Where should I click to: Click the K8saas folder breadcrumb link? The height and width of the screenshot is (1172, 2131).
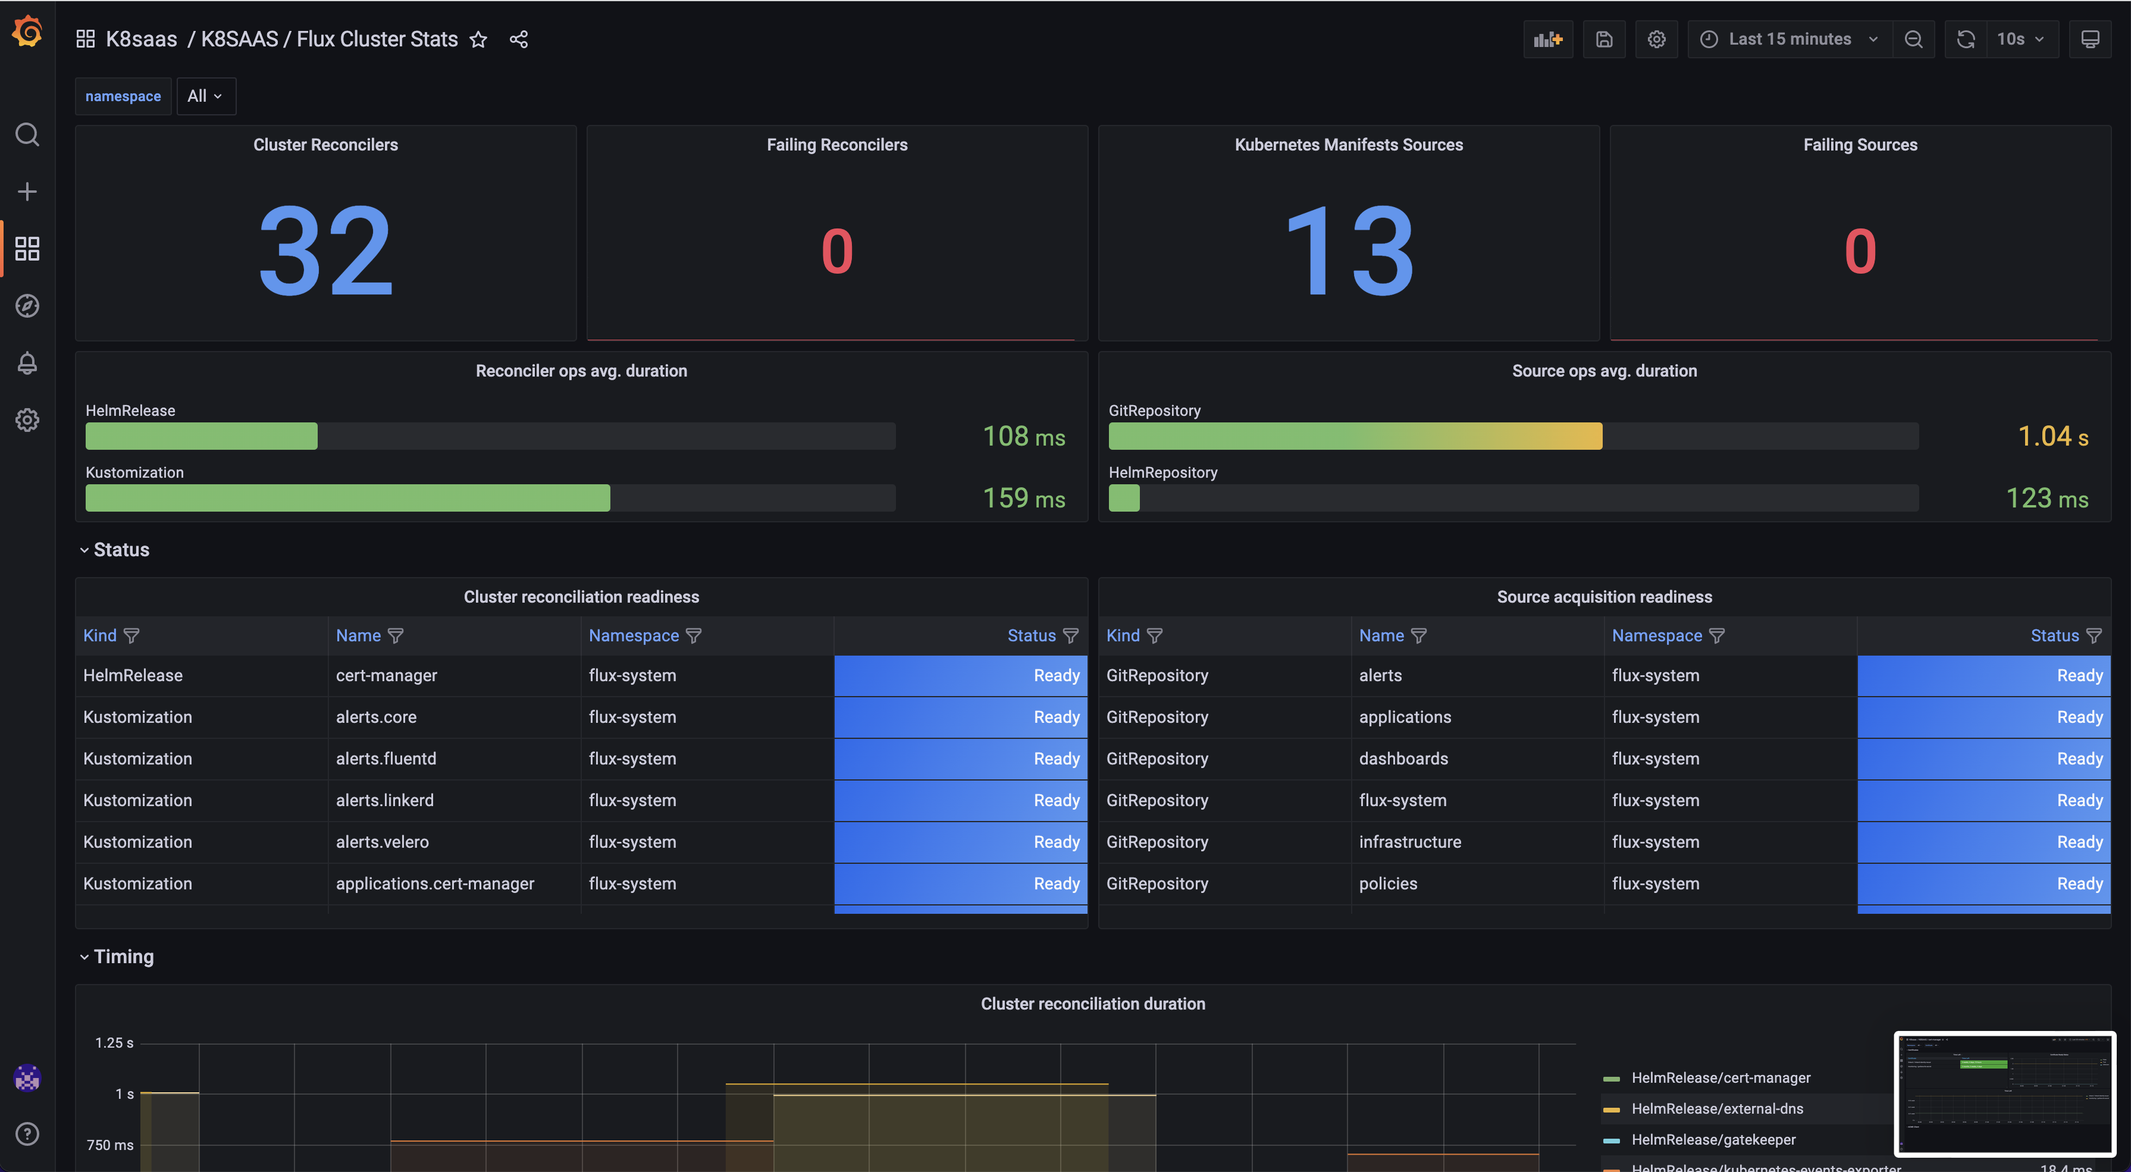click(142, 39)
